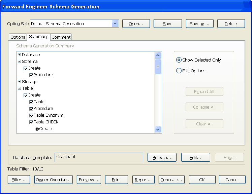The height and width of the screenshot is (194, 252).
Task: Click the Database Template text field
Action: [x=99, y=157]
